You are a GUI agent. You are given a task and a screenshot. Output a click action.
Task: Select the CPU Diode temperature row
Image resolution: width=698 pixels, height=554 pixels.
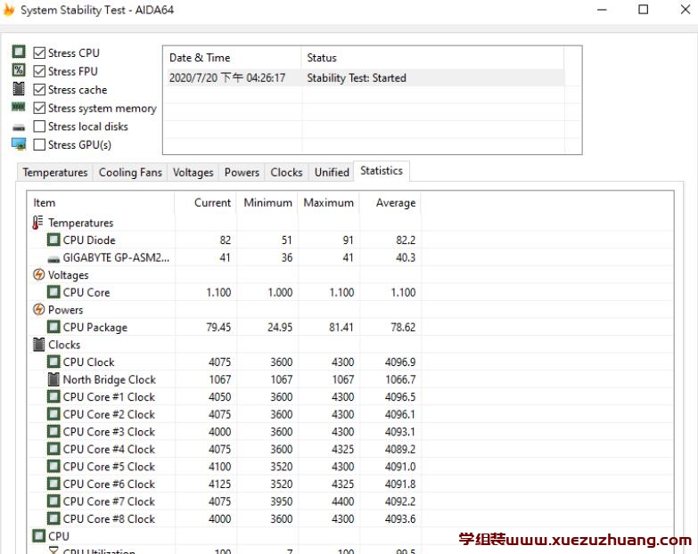89,240
